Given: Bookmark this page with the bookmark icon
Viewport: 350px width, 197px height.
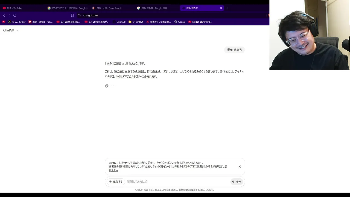Looking at the screenshot, I should pyautogui.click(x=72, y=15).
